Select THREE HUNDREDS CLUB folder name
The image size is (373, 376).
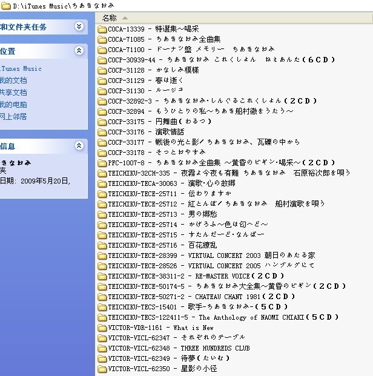179,348
